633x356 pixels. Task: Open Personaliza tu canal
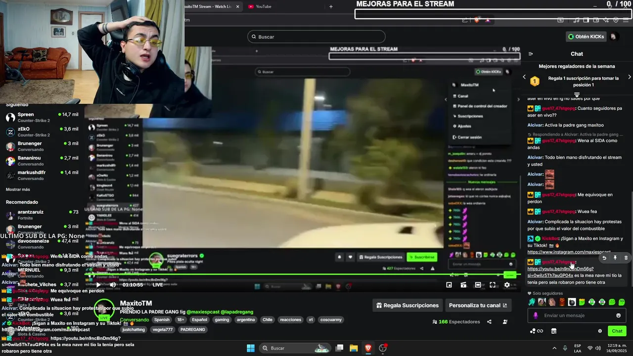point(478,305)
